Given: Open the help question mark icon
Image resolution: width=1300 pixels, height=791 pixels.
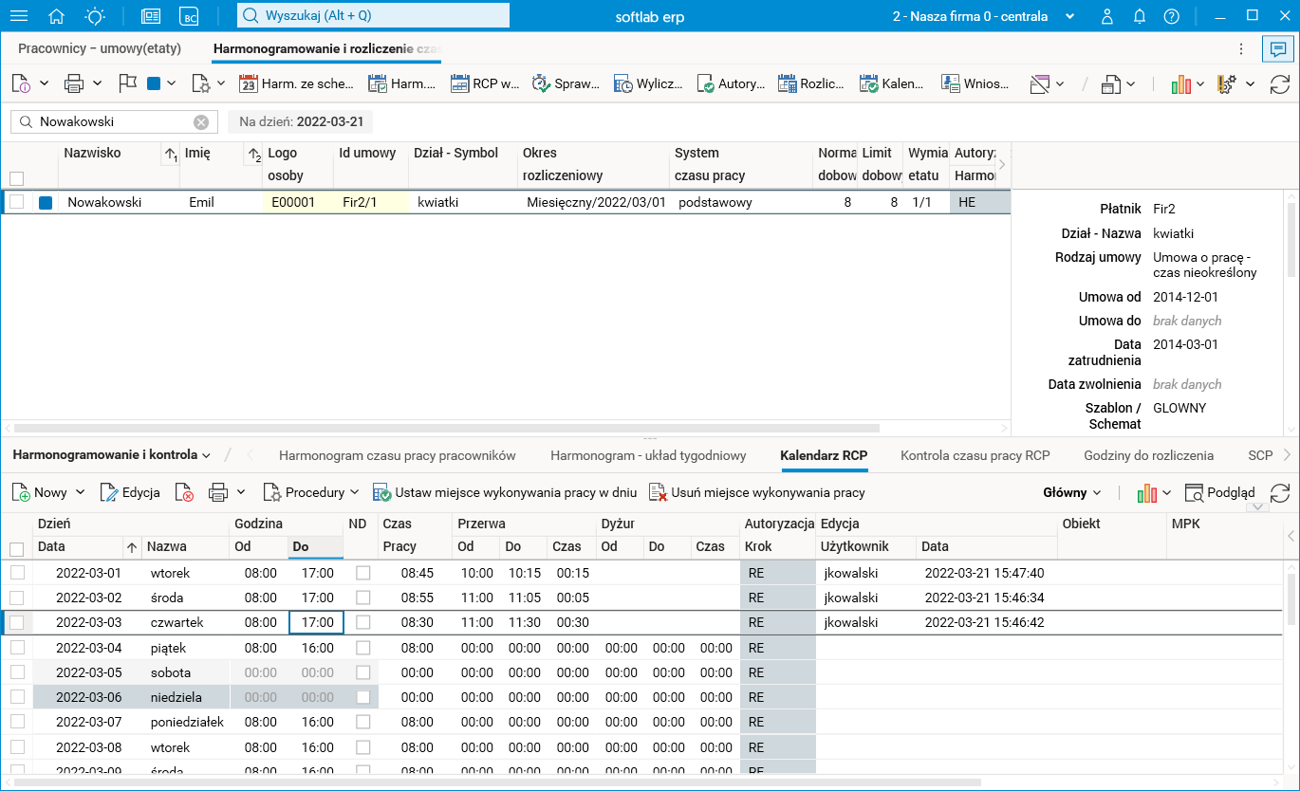Looking at the screenshot, I should pyautogui.click(x=1172, y=16).
